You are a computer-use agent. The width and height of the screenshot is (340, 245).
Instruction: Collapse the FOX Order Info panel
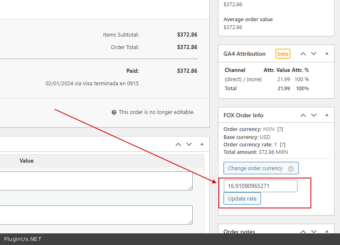click(x=327, y=115)
